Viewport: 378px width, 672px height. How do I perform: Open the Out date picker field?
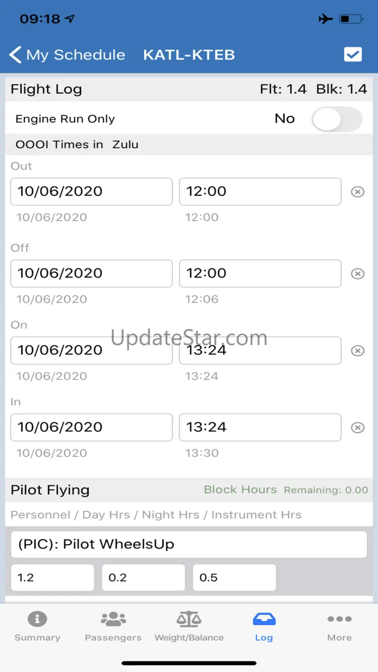click(91, 191)
